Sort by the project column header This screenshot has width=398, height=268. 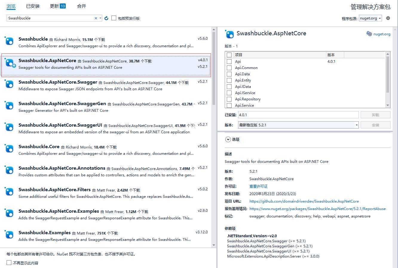point(280,55)
